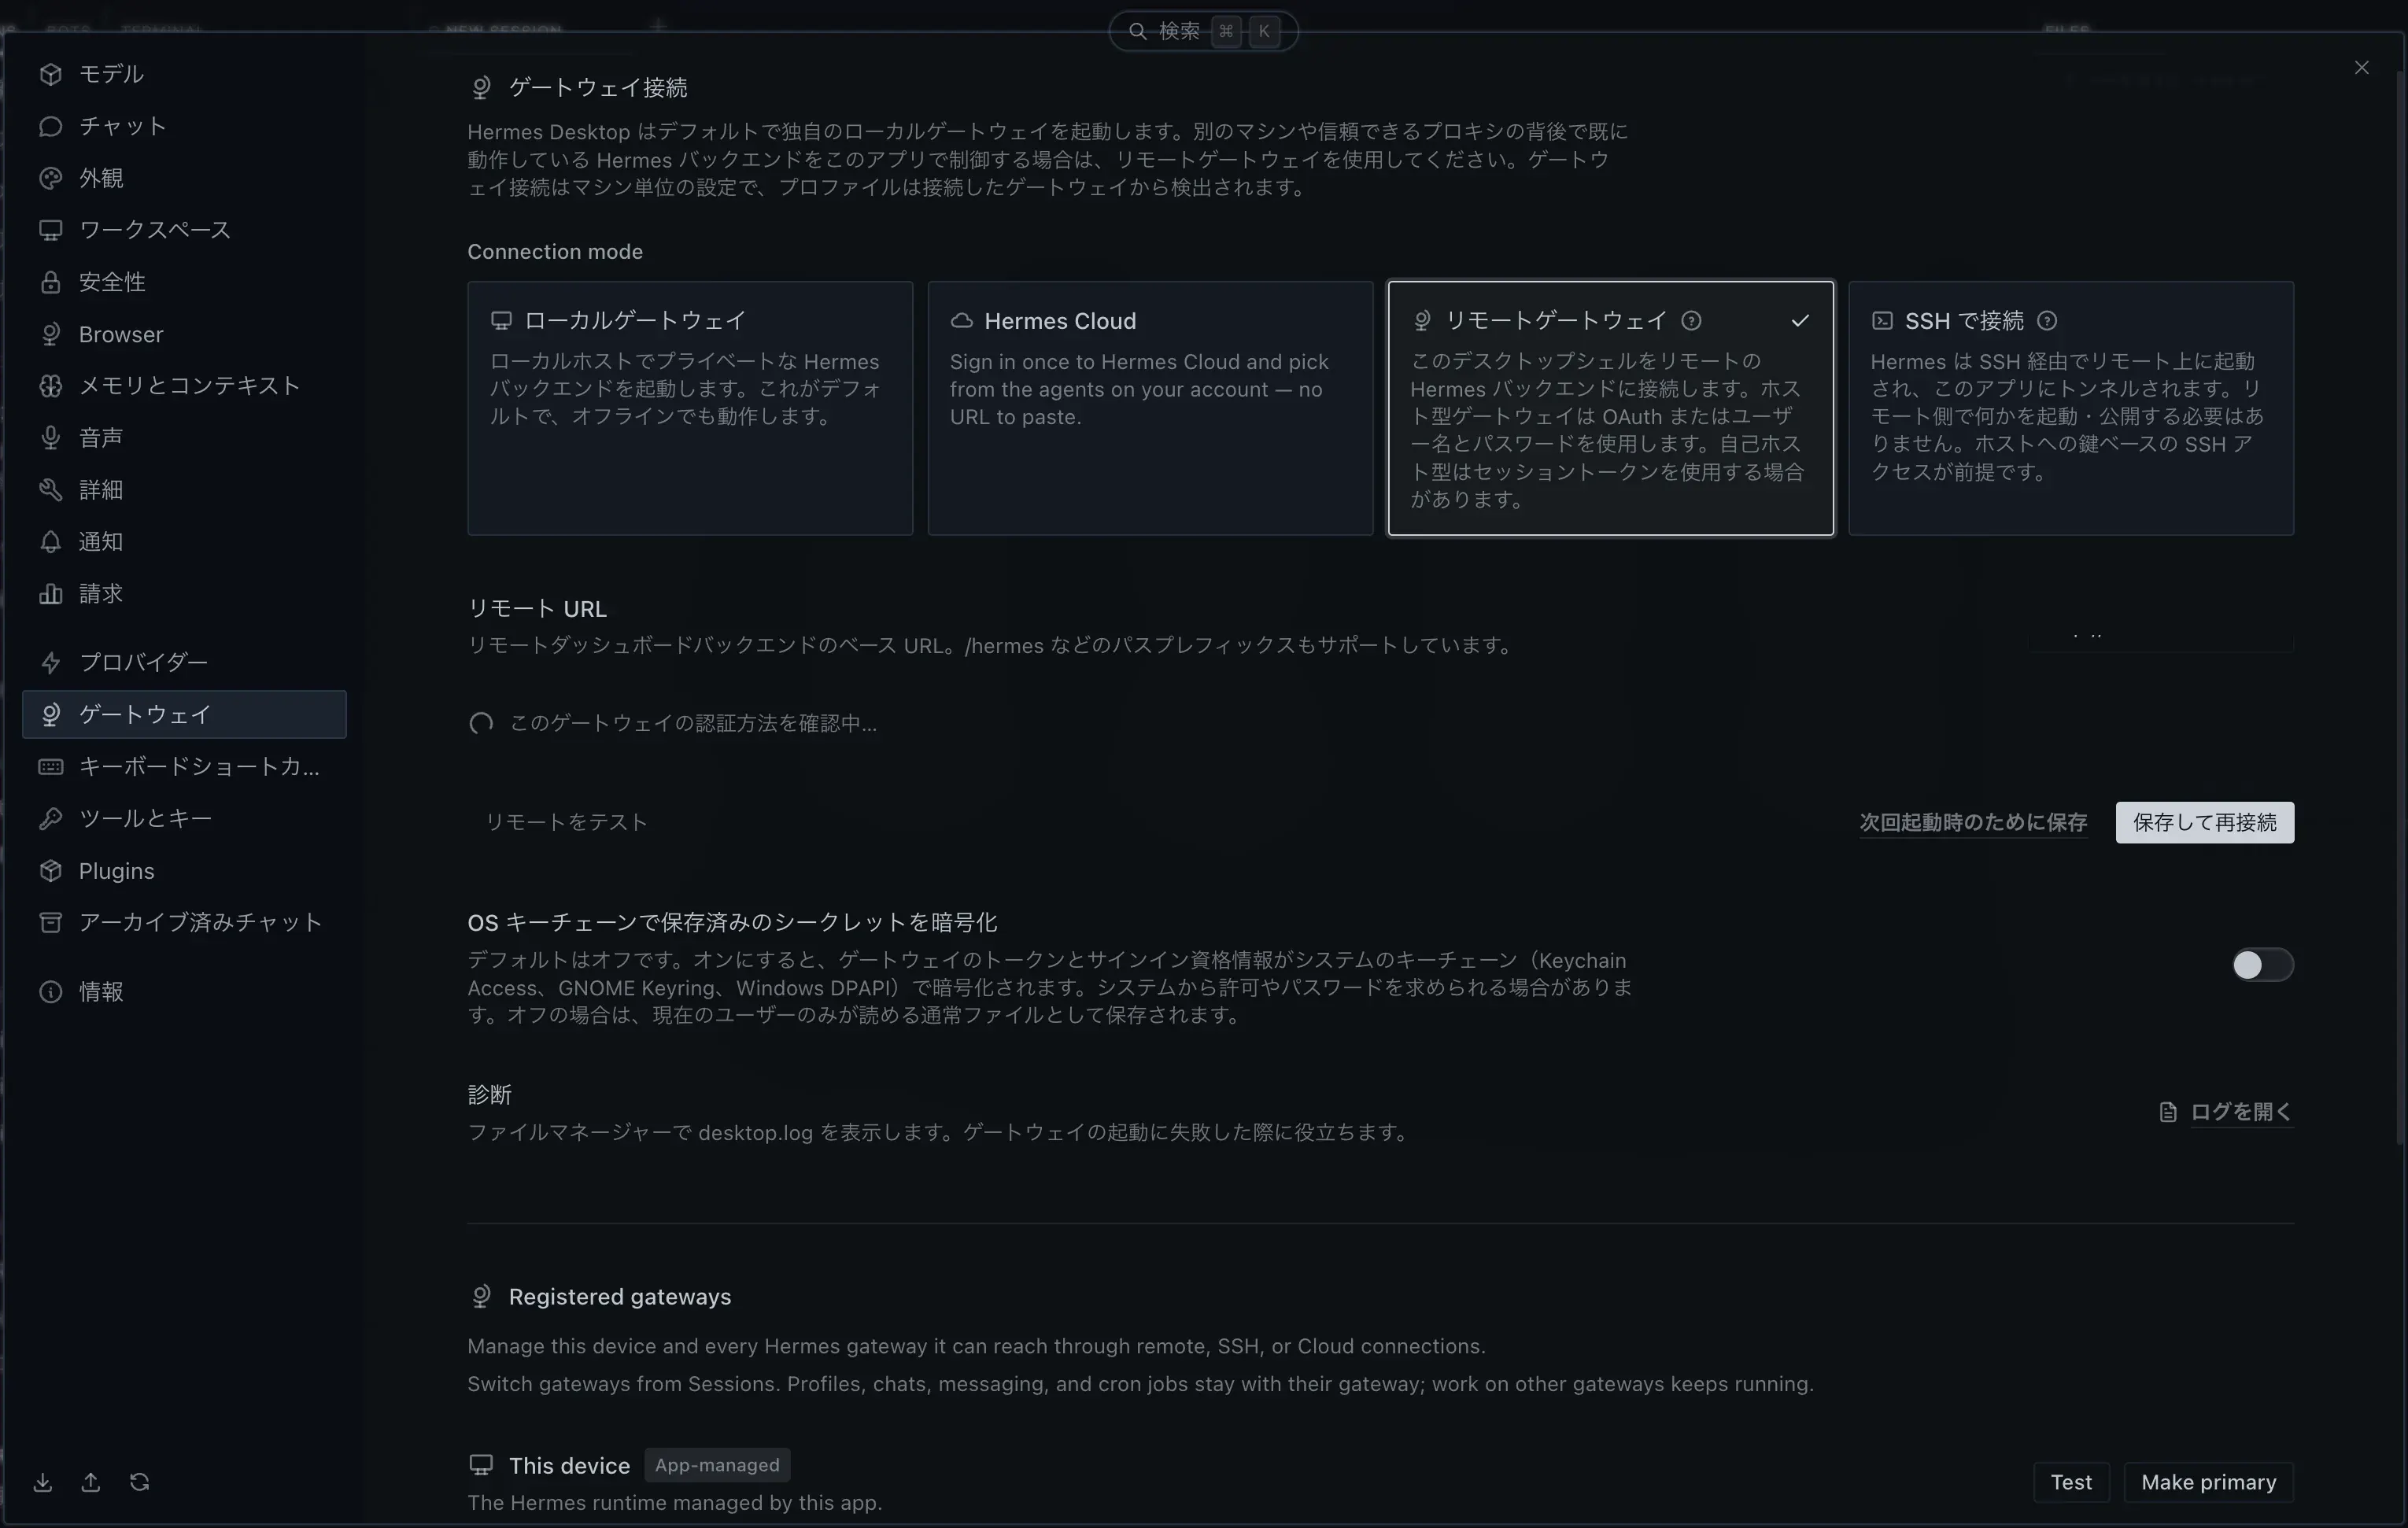Click the アーカイブ済みチャット archive icon
Screen dimensions: 2408x1528
50,922
